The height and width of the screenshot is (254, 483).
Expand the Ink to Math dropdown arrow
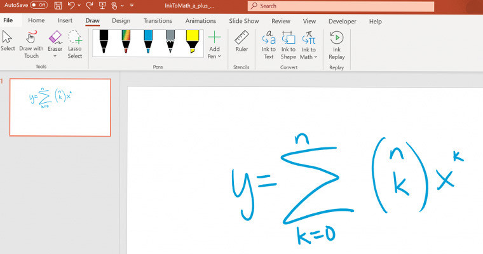(316, 57)
